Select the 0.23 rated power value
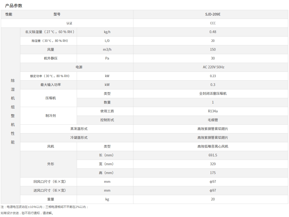 click(x=213, y=76)
